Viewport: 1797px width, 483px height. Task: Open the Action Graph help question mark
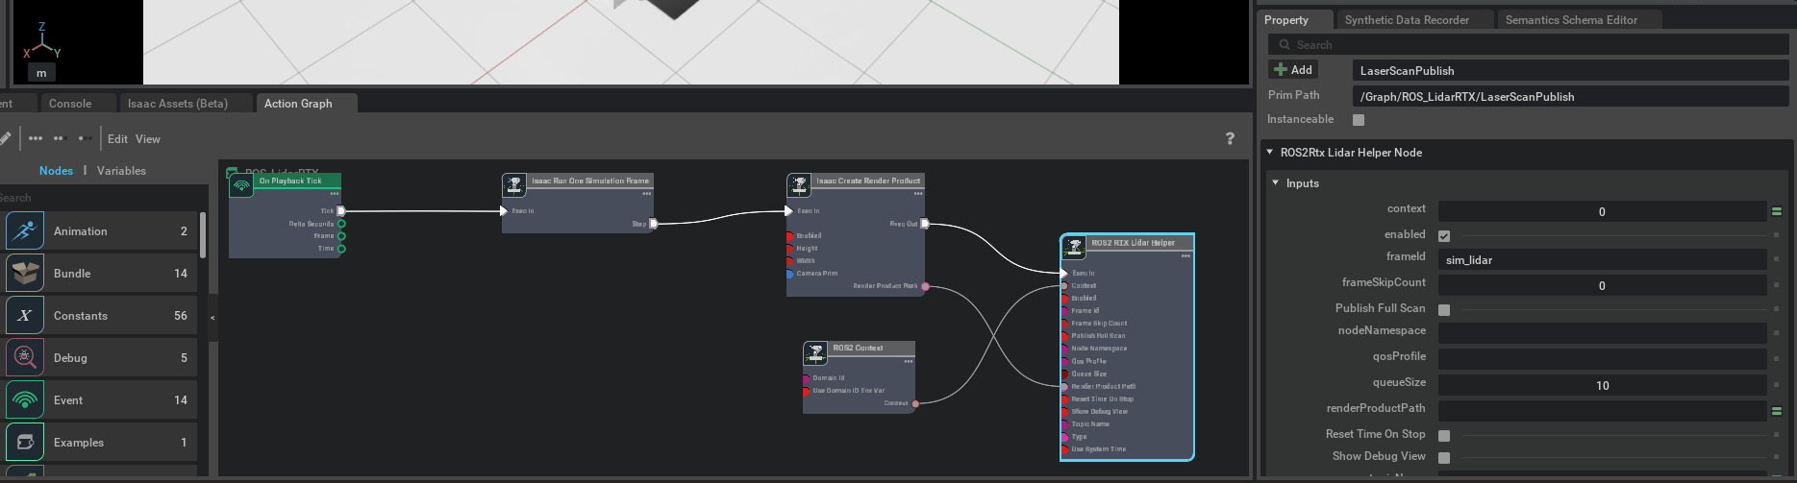click(x=1230, y=138)
